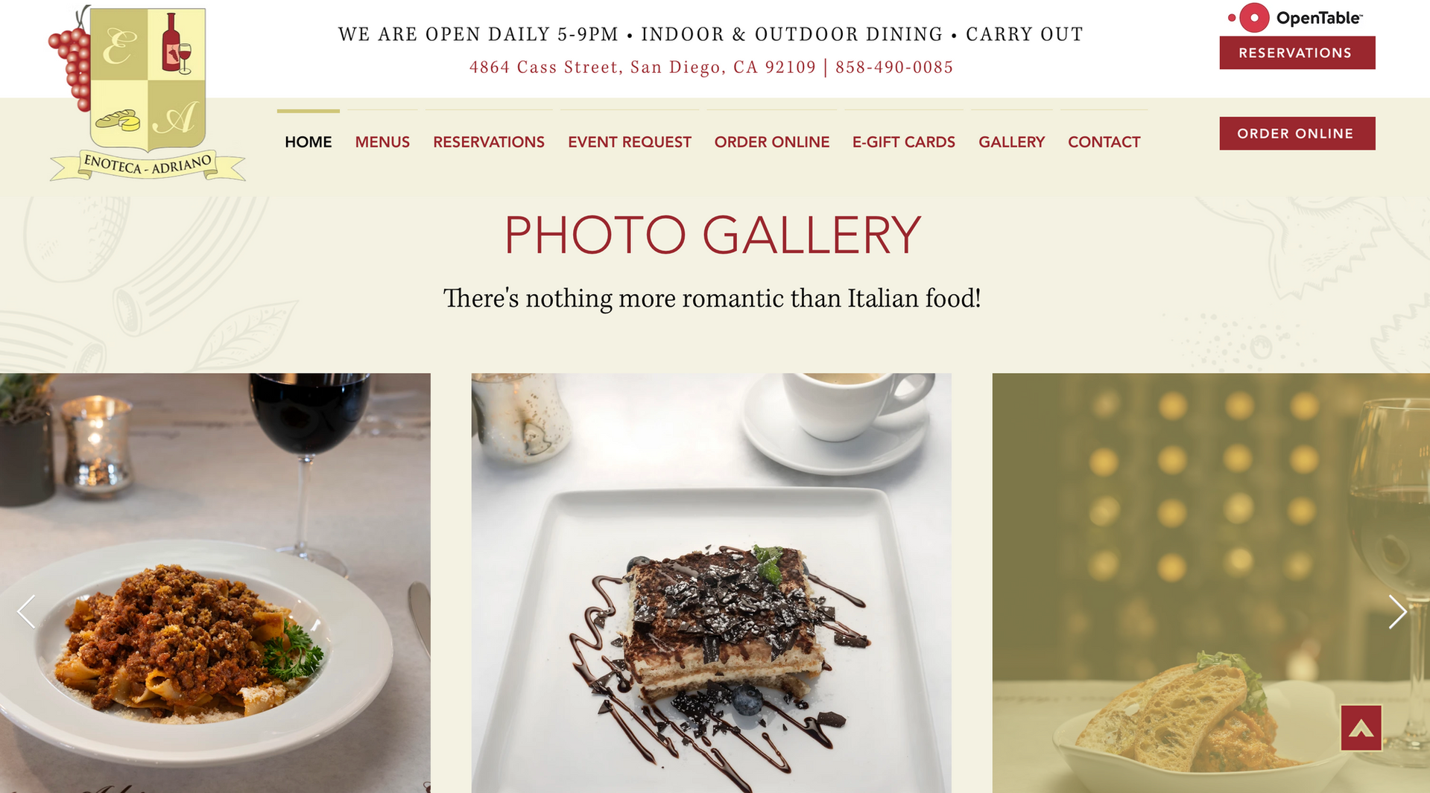Click the red Reservations button under OpenTable
Viewport: 1430px width, 793px height.
1297,53
